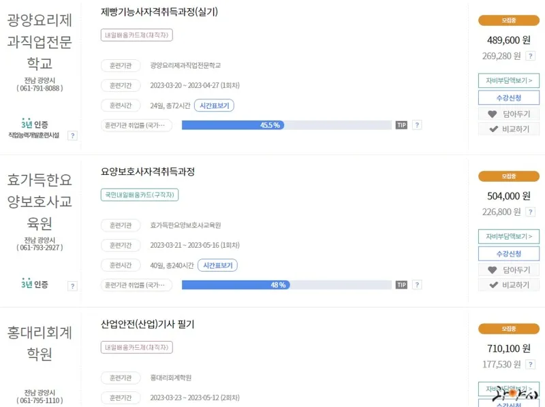Viewport: 545px width, 407px height.
Task: Expand 자비부담액보기 for 요양보호사 course
Action: [509, 236]
